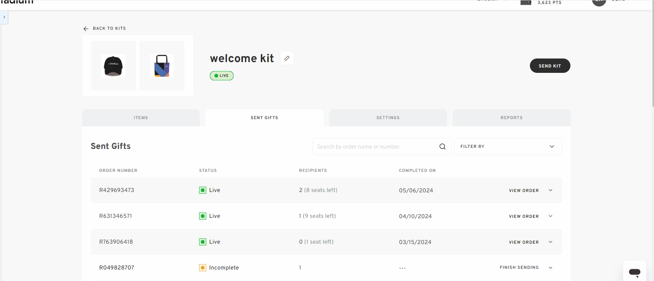Click the Recipients column header

313,170
